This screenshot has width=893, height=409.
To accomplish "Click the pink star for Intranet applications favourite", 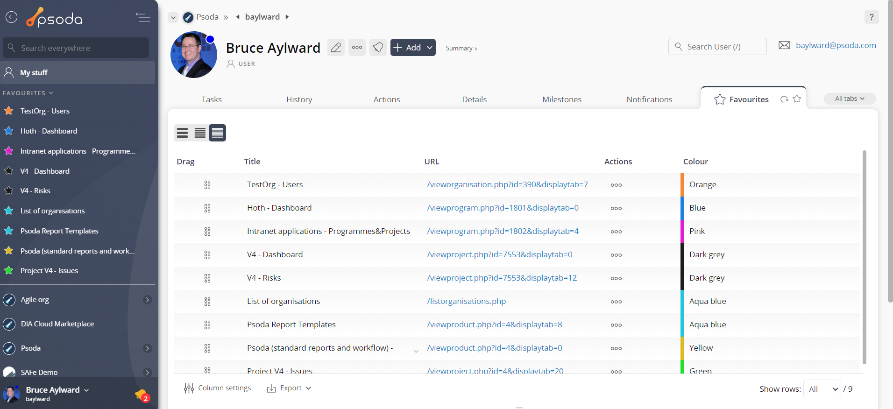I will coord(8,151).
